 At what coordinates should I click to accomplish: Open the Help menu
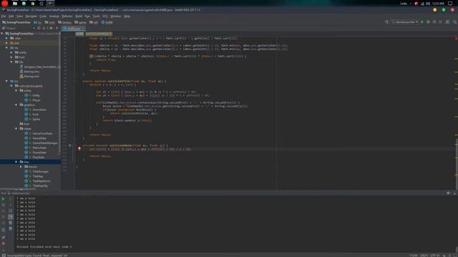coord(127,16)
